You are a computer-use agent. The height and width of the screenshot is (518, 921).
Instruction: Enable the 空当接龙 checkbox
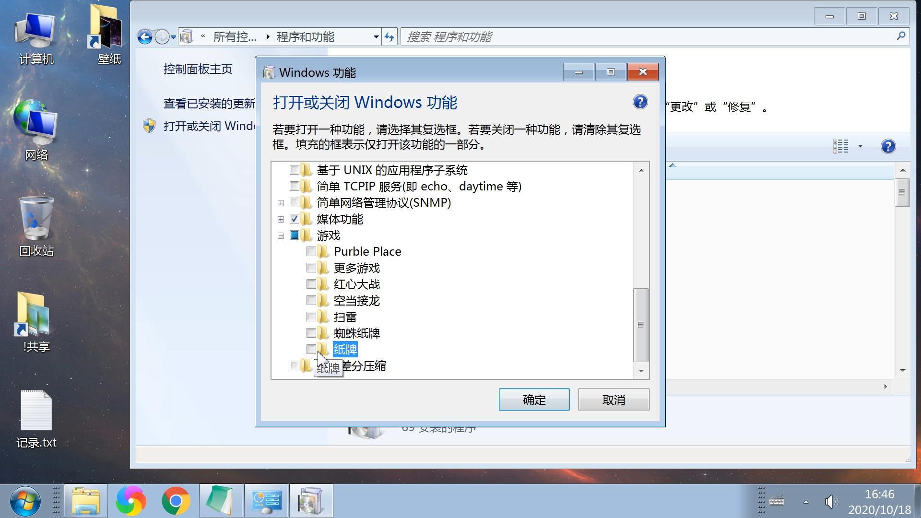(x=311, y=300)
